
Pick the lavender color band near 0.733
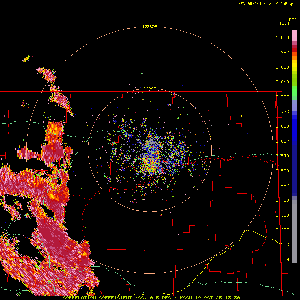[x=294, y=106]
